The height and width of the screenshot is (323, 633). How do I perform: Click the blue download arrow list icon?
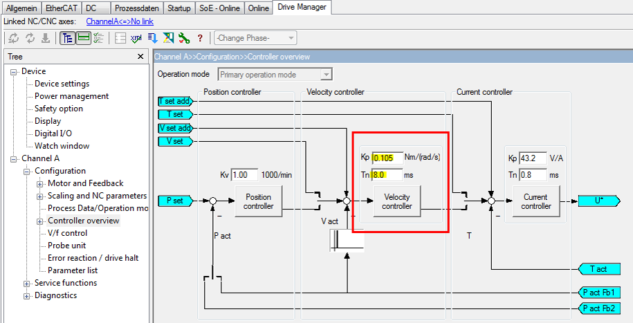tap(153, 38)
